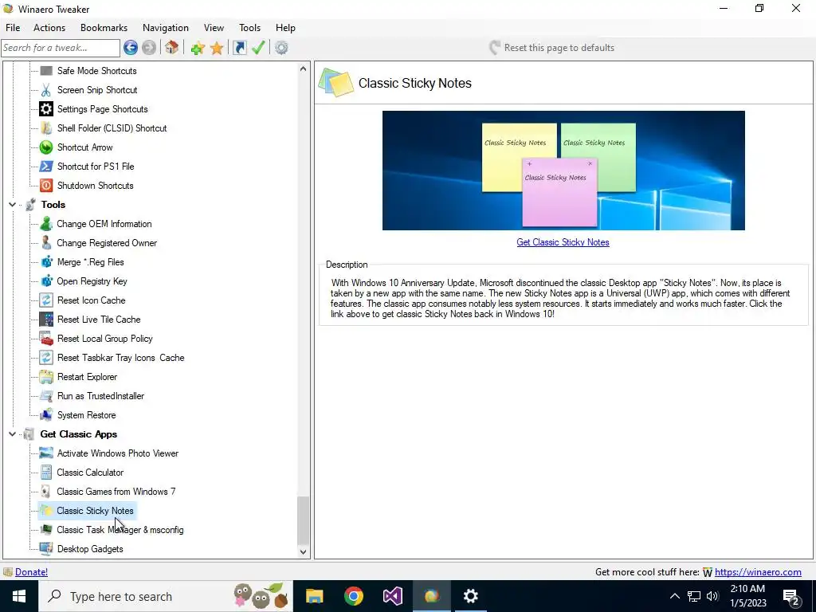Open the Actions menu
816x612 pixels.
(x=49, y=28)
